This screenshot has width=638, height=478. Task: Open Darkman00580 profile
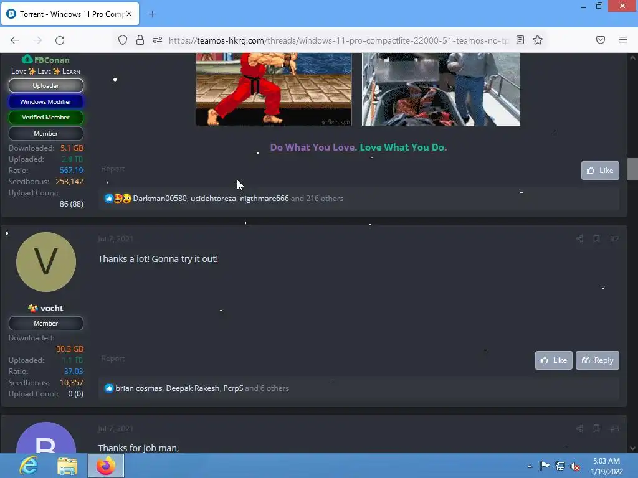[x=159, y=199]
